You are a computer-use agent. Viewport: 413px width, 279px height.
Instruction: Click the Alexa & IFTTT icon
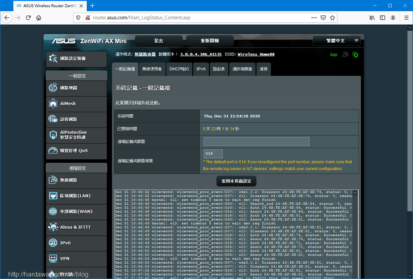[x=53, y=227]
